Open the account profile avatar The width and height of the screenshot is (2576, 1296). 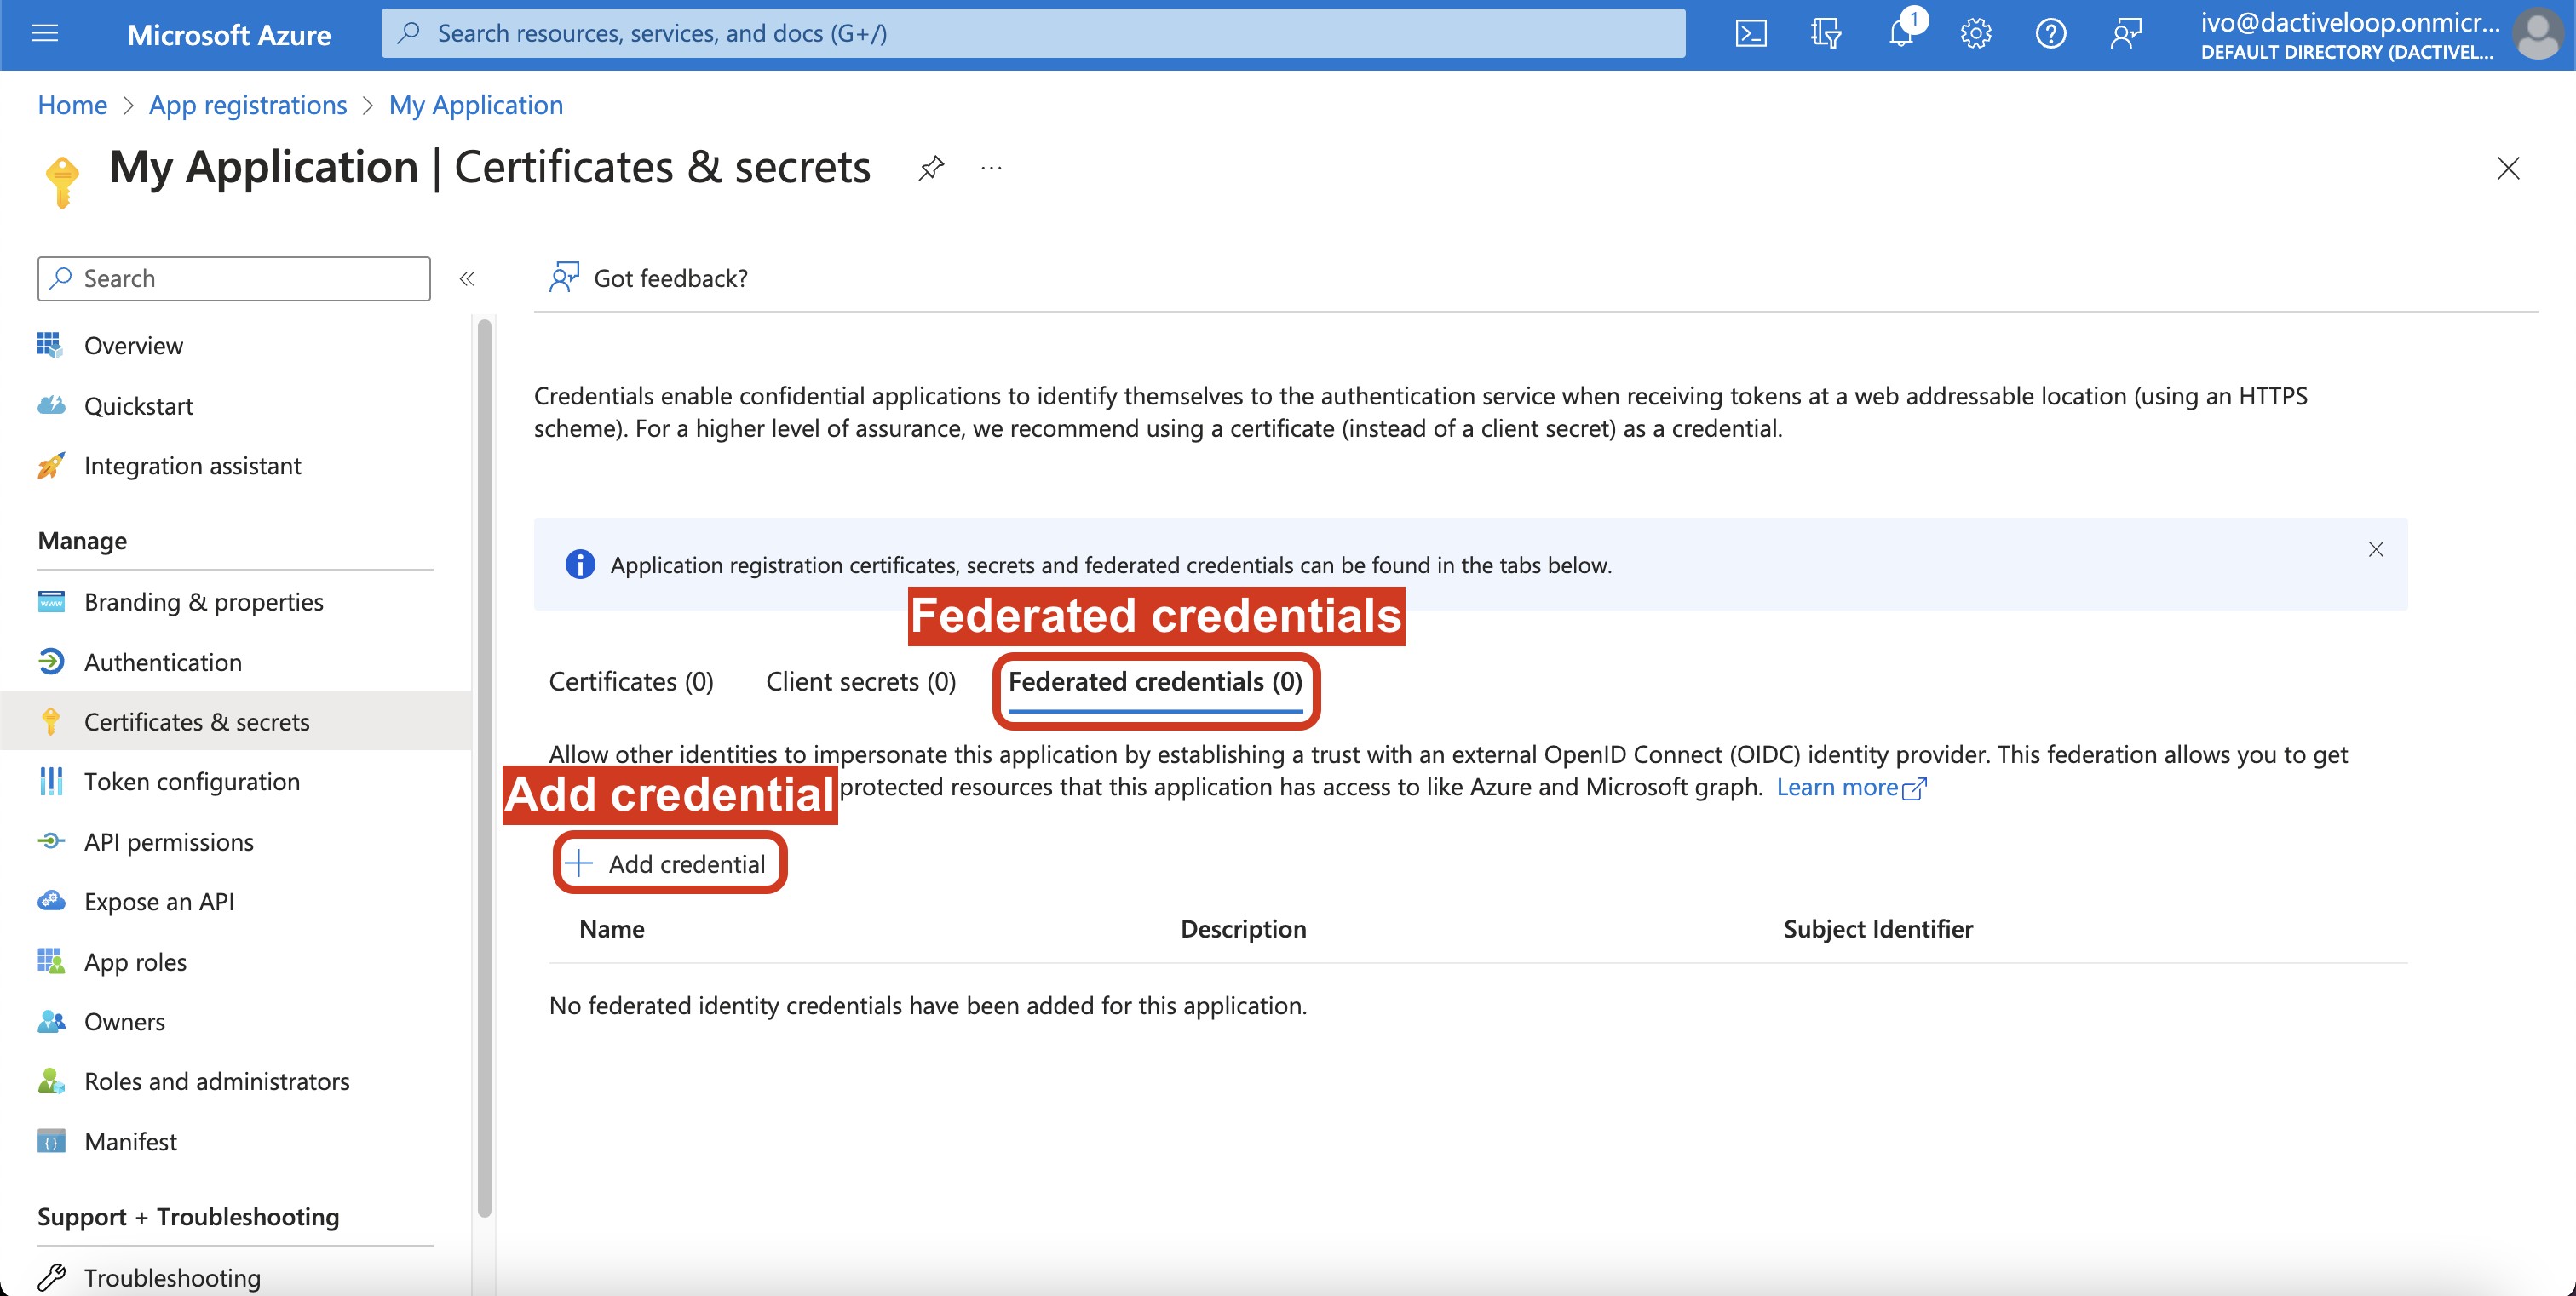click(2537, 34)
